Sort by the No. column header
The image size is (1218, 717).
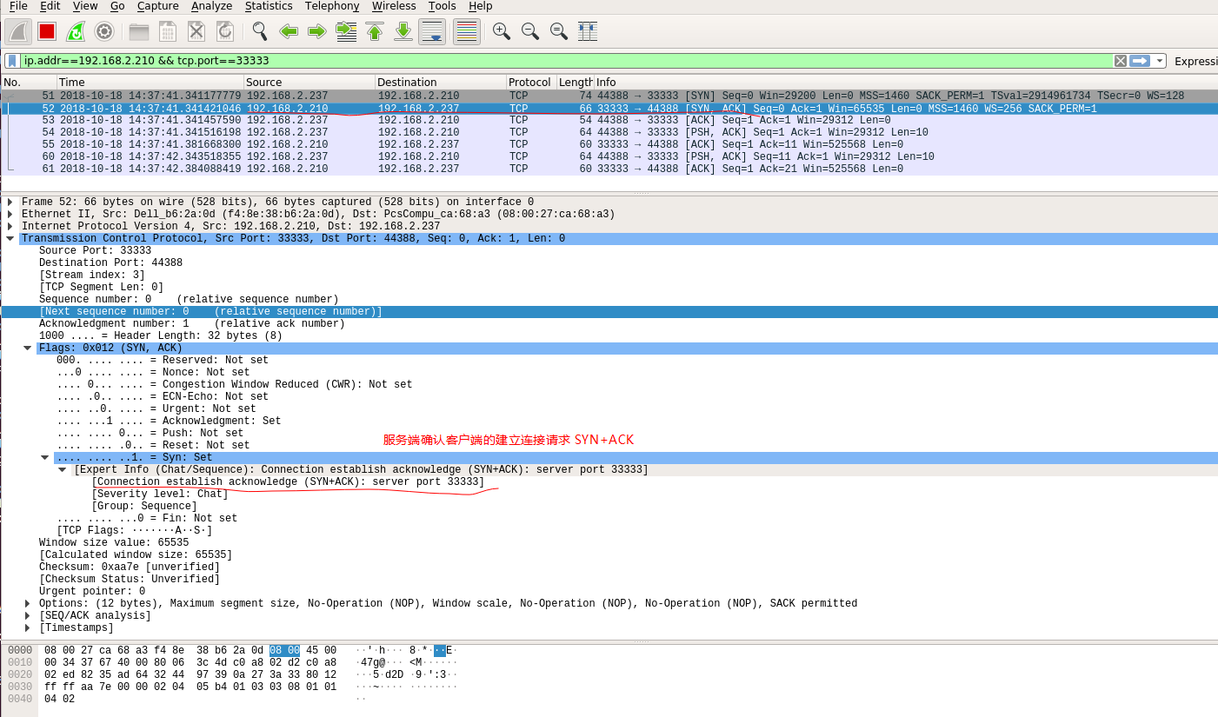click(28, 82)
